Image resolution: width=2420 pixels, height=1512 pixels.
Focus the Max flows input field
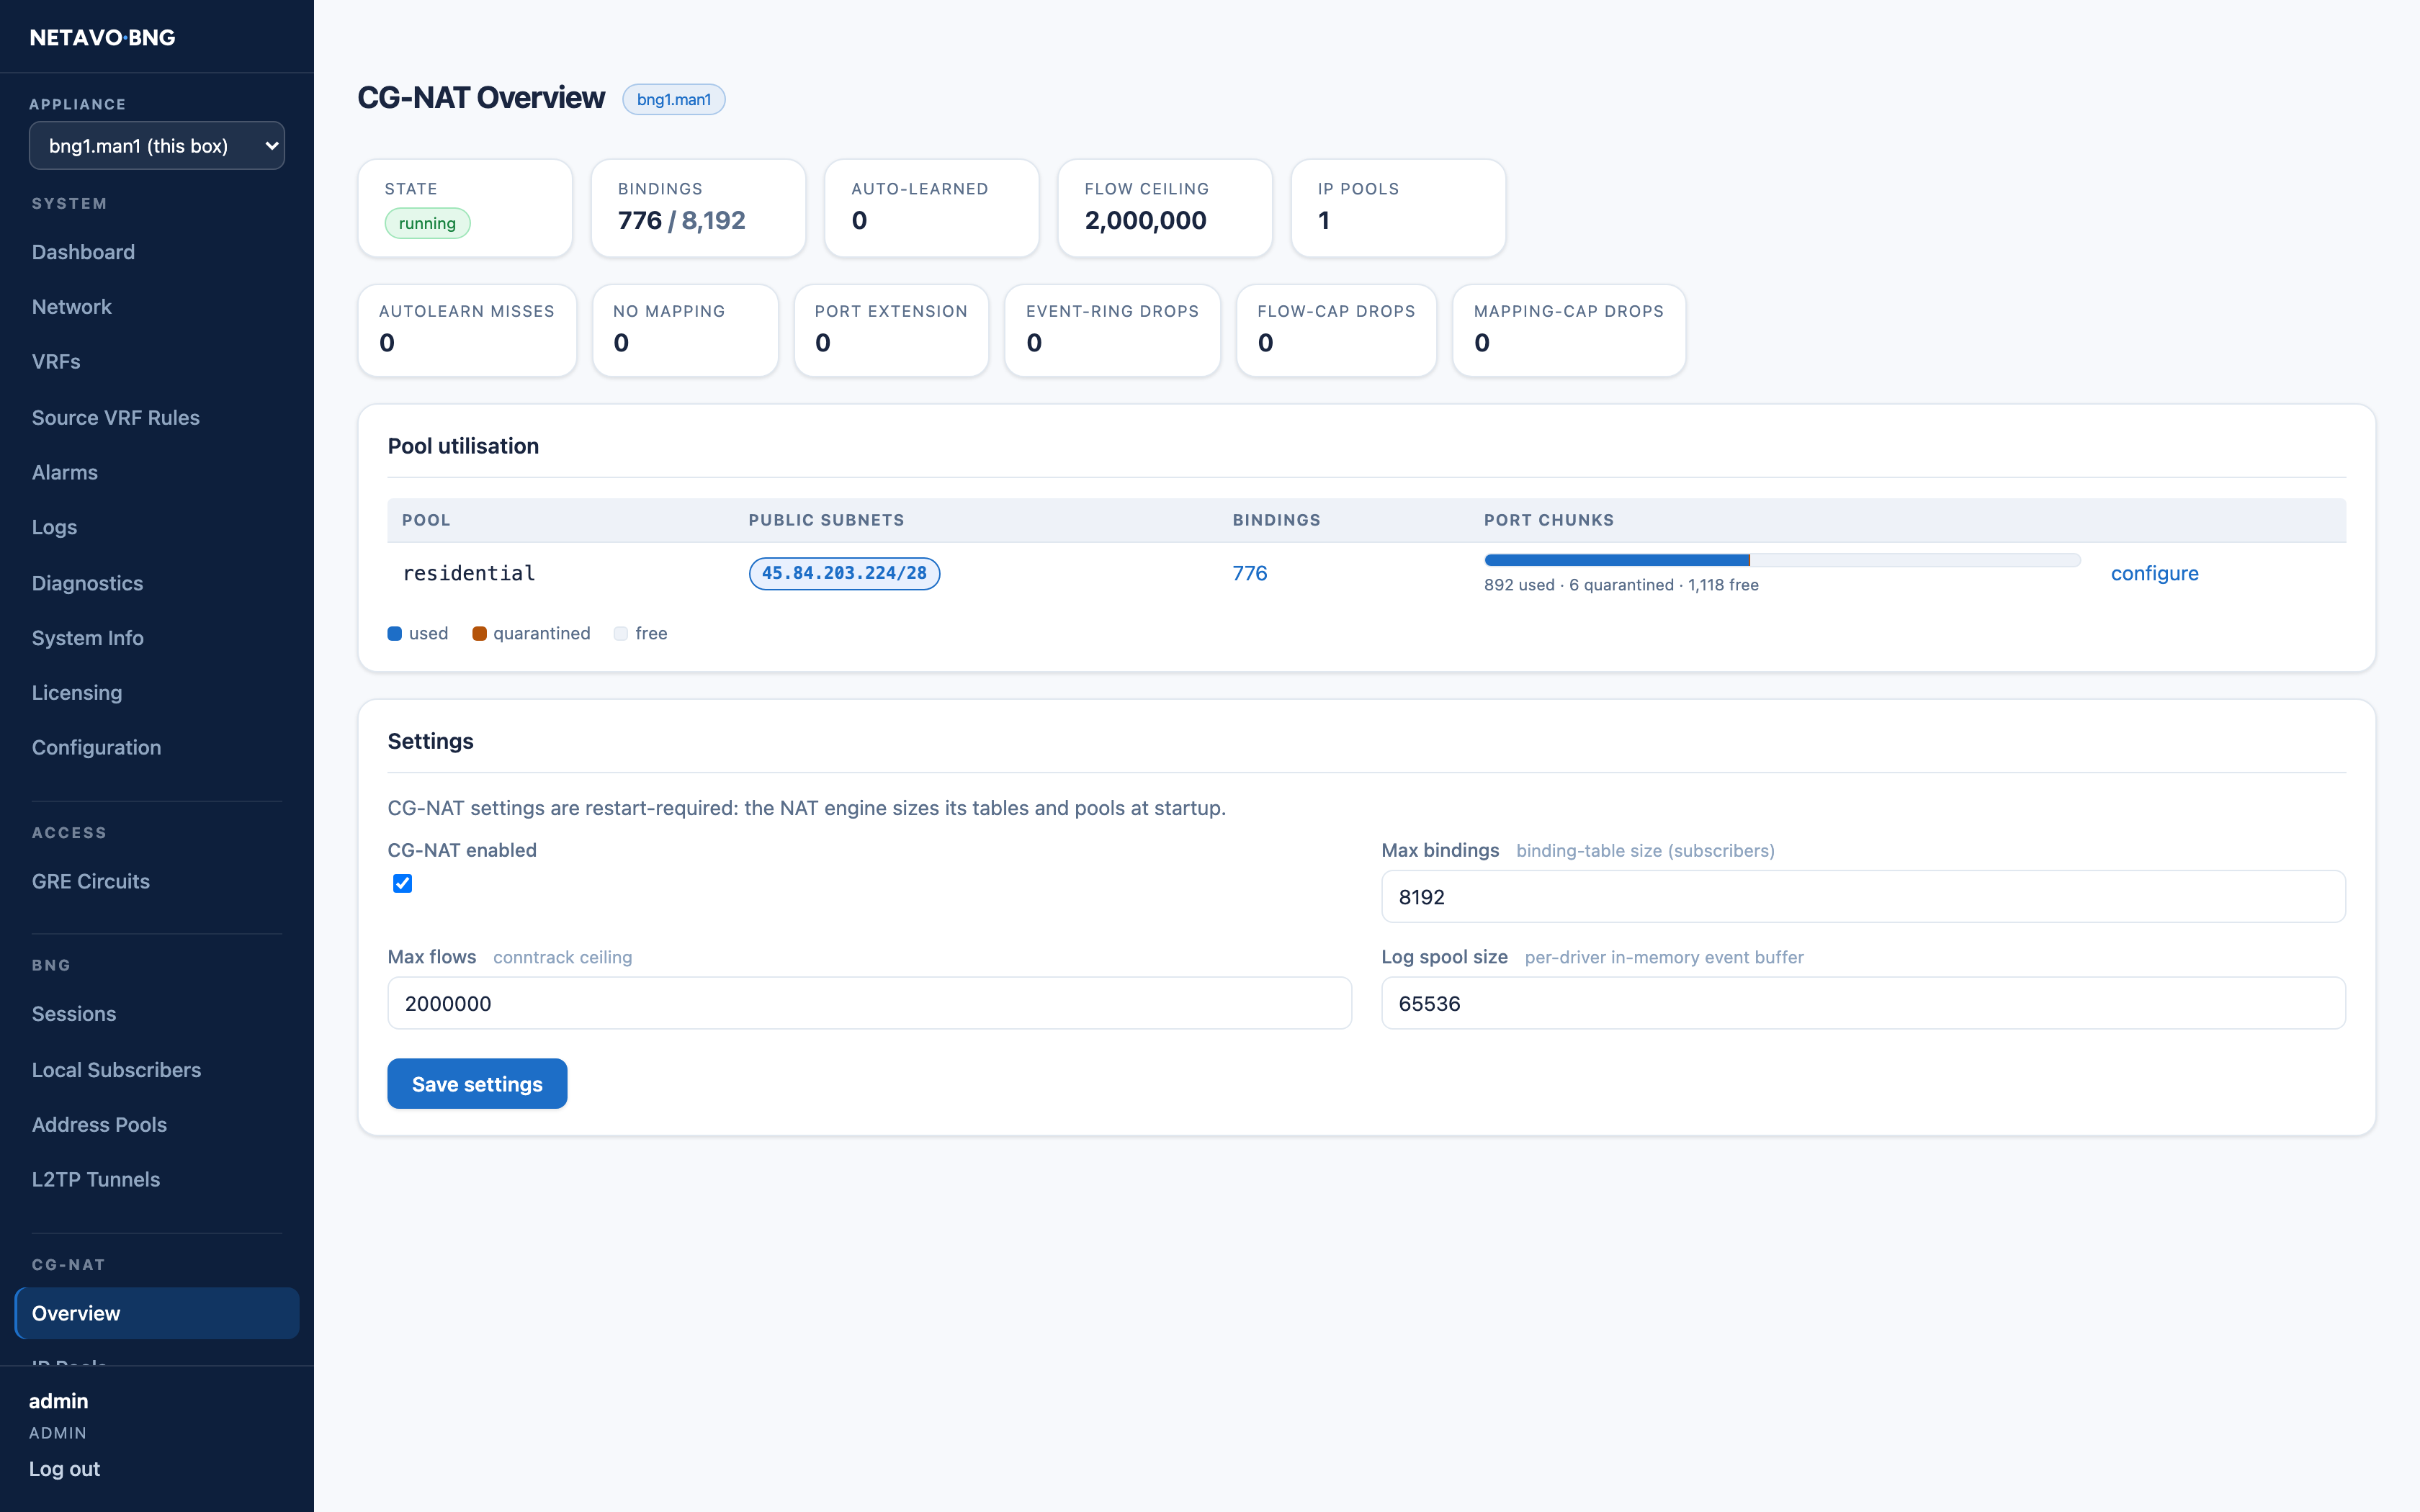click(x=869, y=1003)
